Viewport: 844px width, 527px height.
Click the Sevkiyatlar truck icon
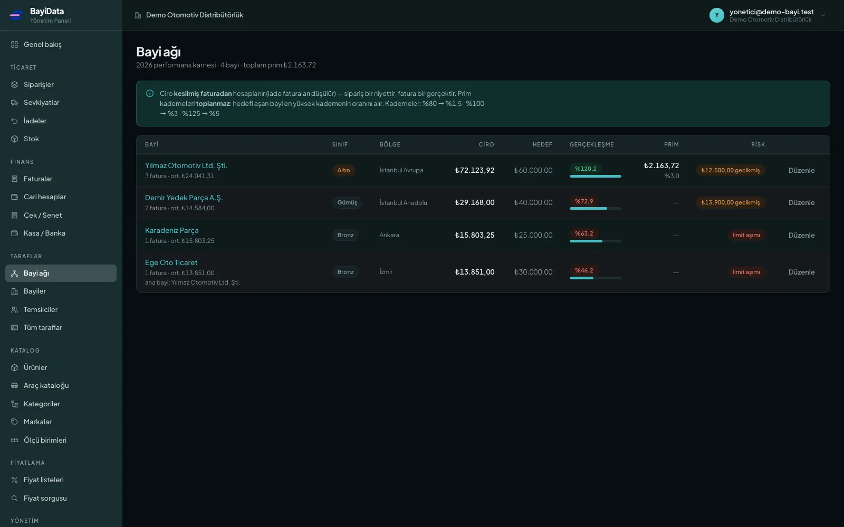point(14,103)
